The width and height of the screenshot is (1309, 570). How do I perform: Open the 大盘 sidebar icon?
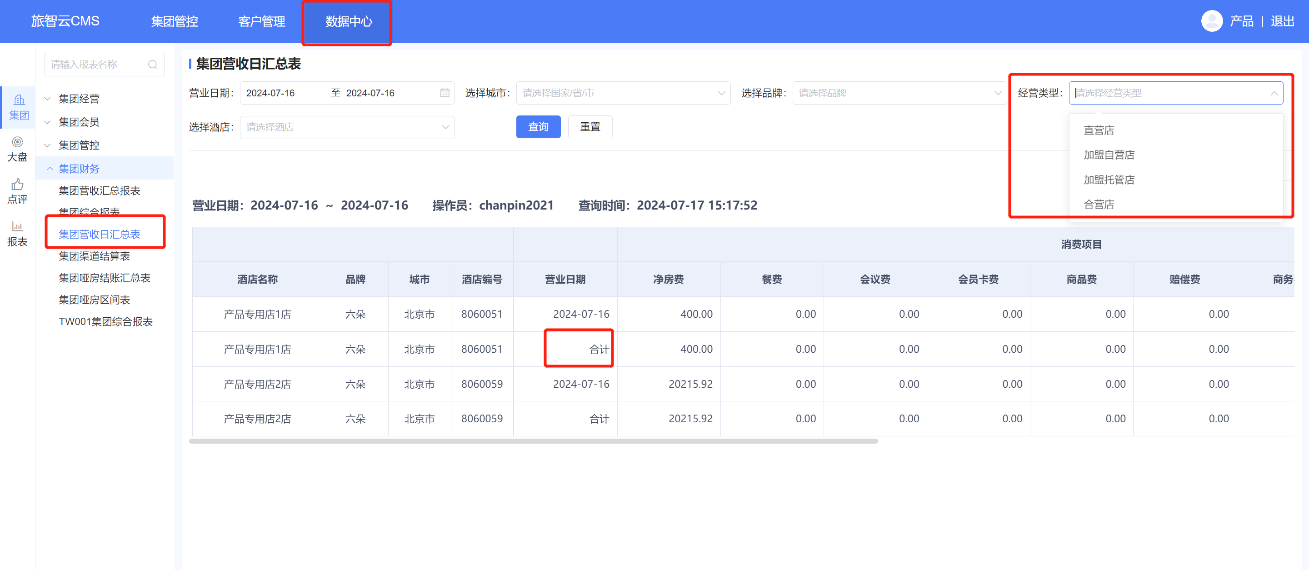click(x=17, y=150)
